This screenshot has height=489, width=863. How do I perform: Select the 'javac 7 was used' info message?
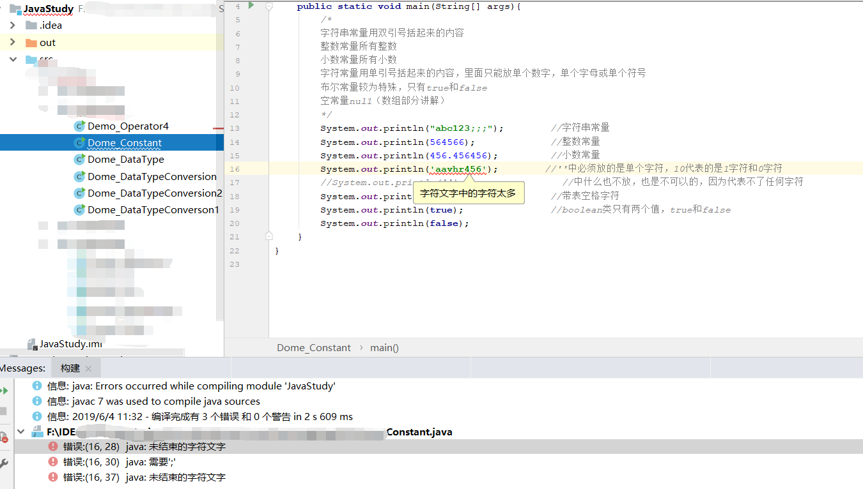click(153, 401)
